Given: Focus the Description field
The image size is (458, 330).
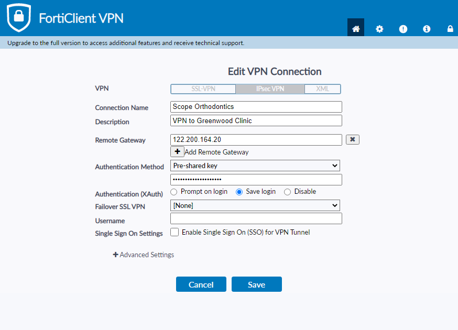Looking at the screenshot, I should click(x=256, y=120).
